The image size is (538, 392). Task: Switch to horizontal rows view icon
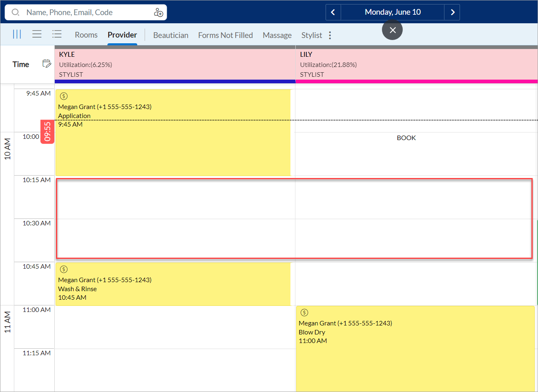pos(37,34)
